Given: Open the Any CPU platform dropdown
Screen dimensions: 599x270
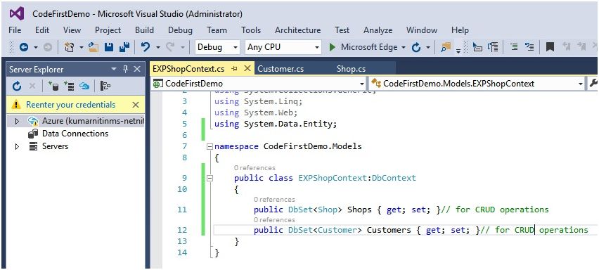Looking at the screenshot, I should [316, 47].
